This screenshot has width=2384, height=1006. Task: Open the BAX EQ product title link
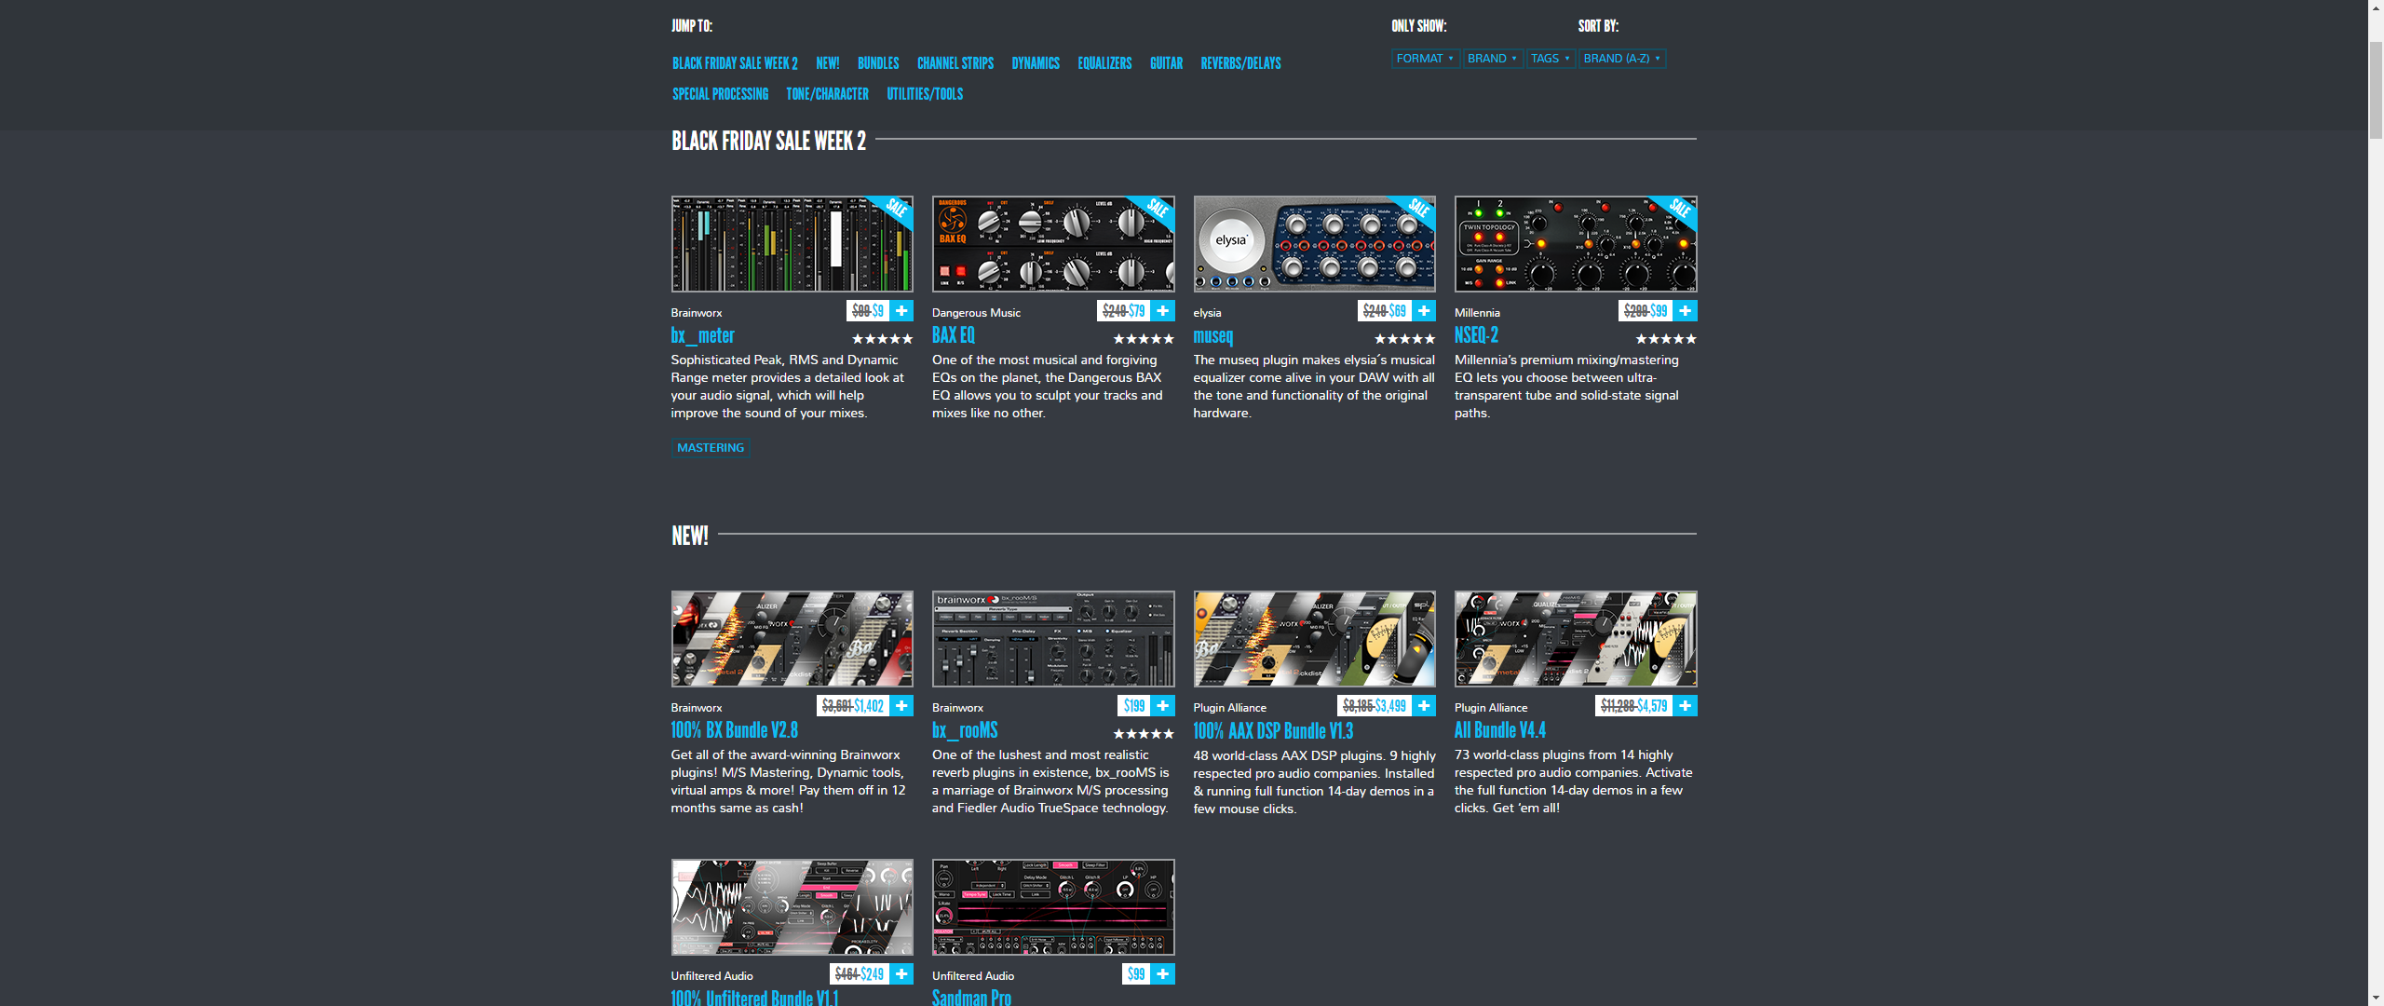click(954, 335)
